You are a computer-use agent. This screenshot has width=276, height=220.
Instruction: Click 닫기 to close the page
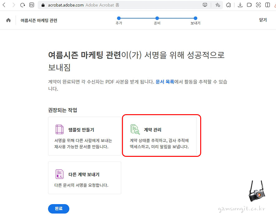click(x=263, y=20)
